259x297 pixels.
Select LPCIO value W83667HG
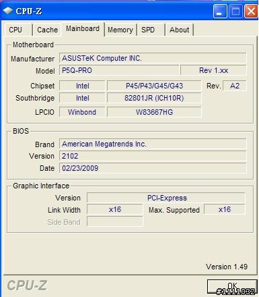[x=154, y=112]
